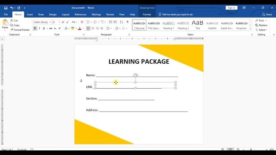Switch to the References tab
The image size is (276, 155).
pos(81,15)
